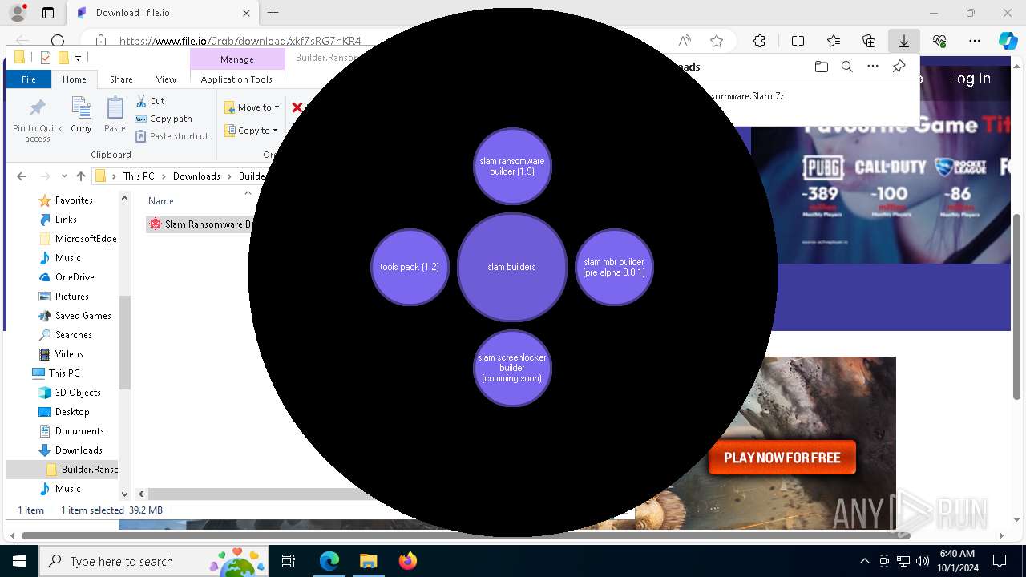Switch to Home ribbon tab
This screenshot has height=577, width=1026.
tap(75, 79)
